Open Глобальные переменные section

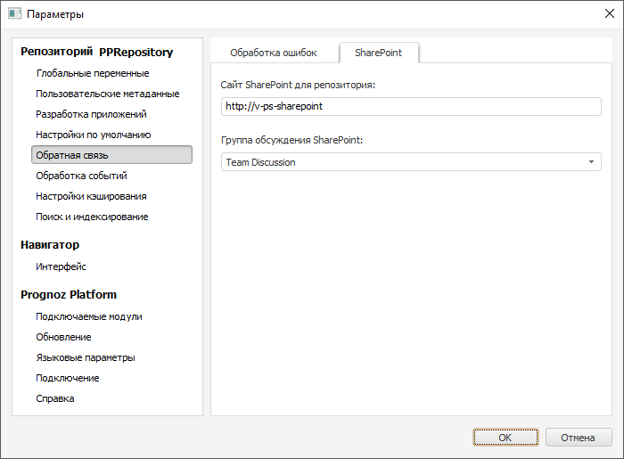pos(93,73)
